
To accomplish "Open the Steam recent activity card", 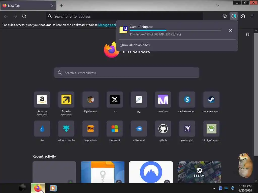I will click(x=200, y=172).
